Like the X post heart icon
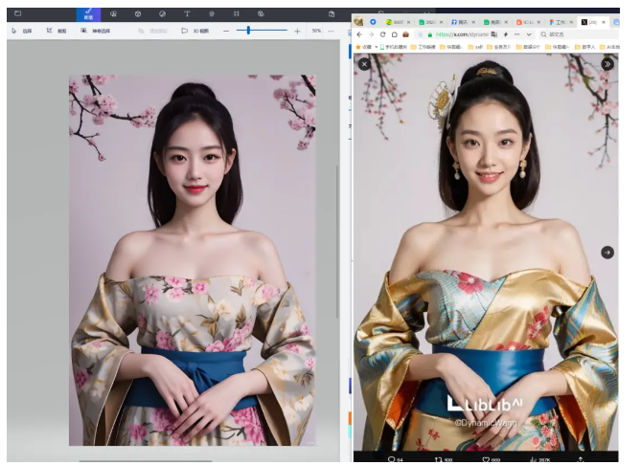The image size is (641, 465). click(486, 459)
